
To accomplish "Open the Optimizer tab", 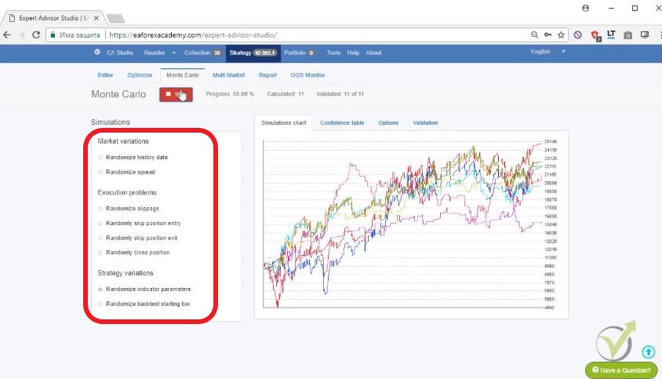I will [x=140, y=75].
